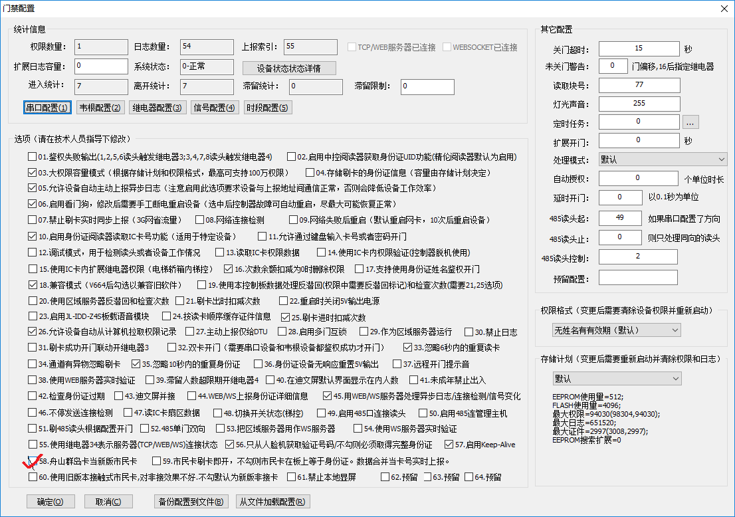Click 485读头控制 field showing 2

pyautogui.click(x=638, y=257)
